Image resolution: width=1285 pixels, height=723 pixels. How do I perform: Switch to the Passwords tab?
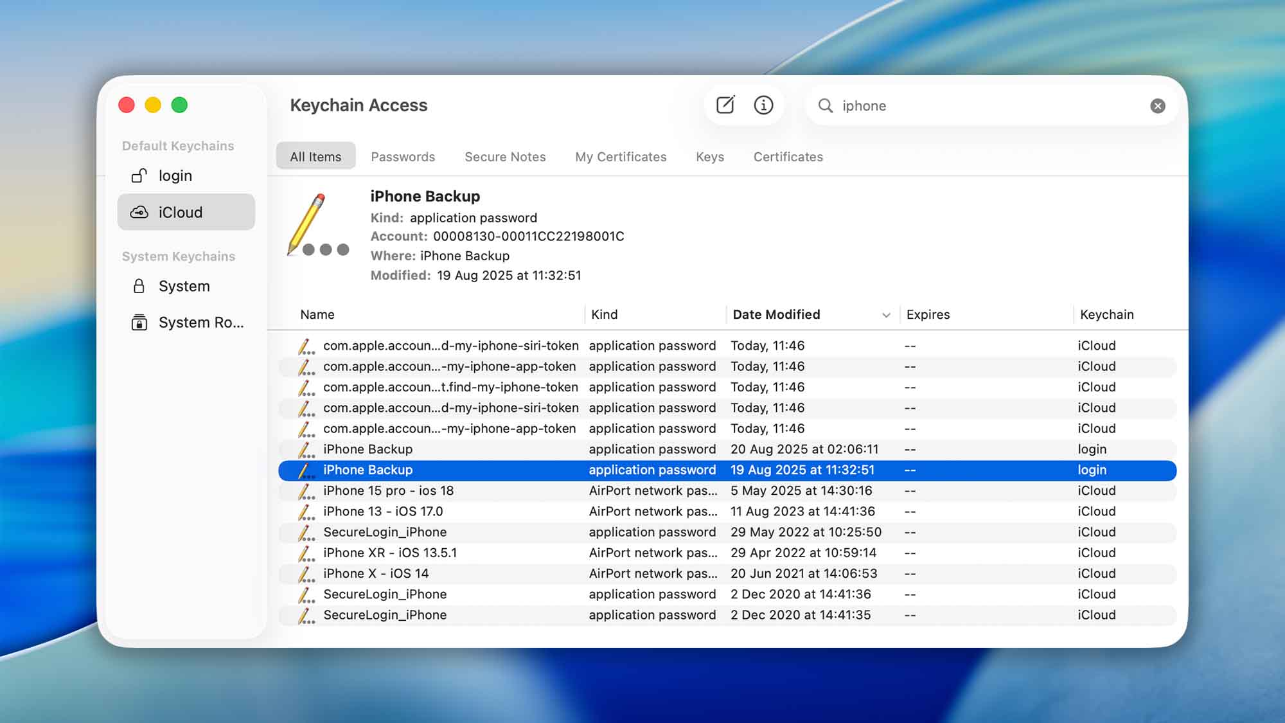403,156
